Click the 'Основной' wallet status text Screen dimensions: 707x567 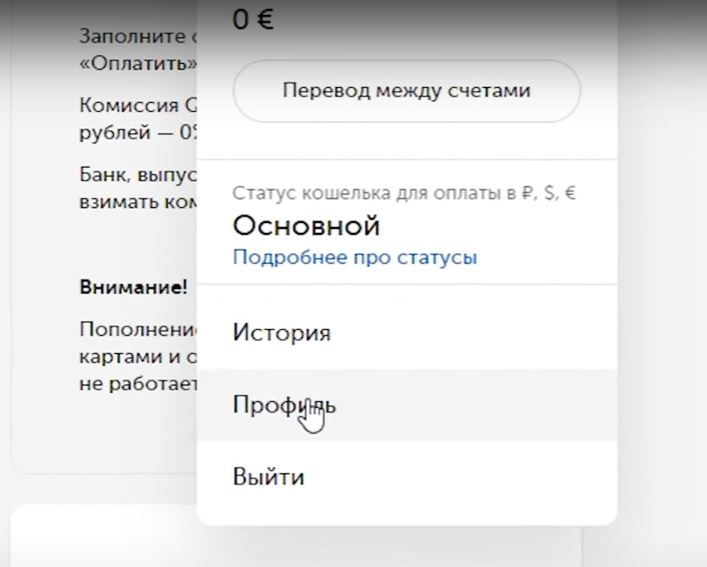[x=306, y=225]
